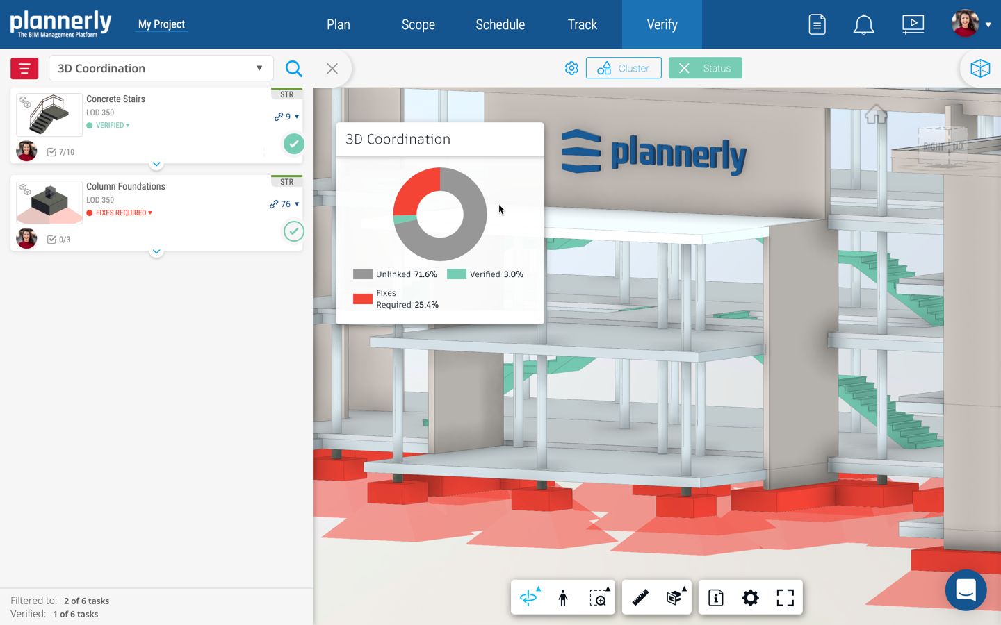Click STR tag on Concrete Stairs card
The image size is (1001, 625).
(x=286, y=94)
